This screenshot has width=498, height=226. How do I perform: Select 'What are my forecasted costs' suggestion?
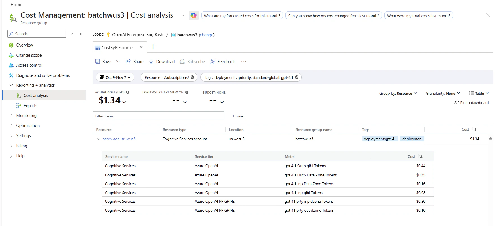coord(242,16)
